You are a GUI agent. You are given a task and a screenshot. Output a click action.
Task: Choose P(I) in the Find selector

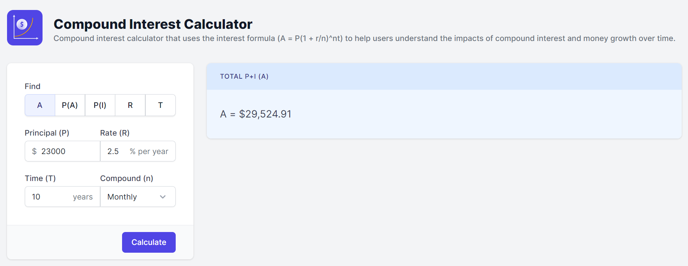click(x=100, y=105)
